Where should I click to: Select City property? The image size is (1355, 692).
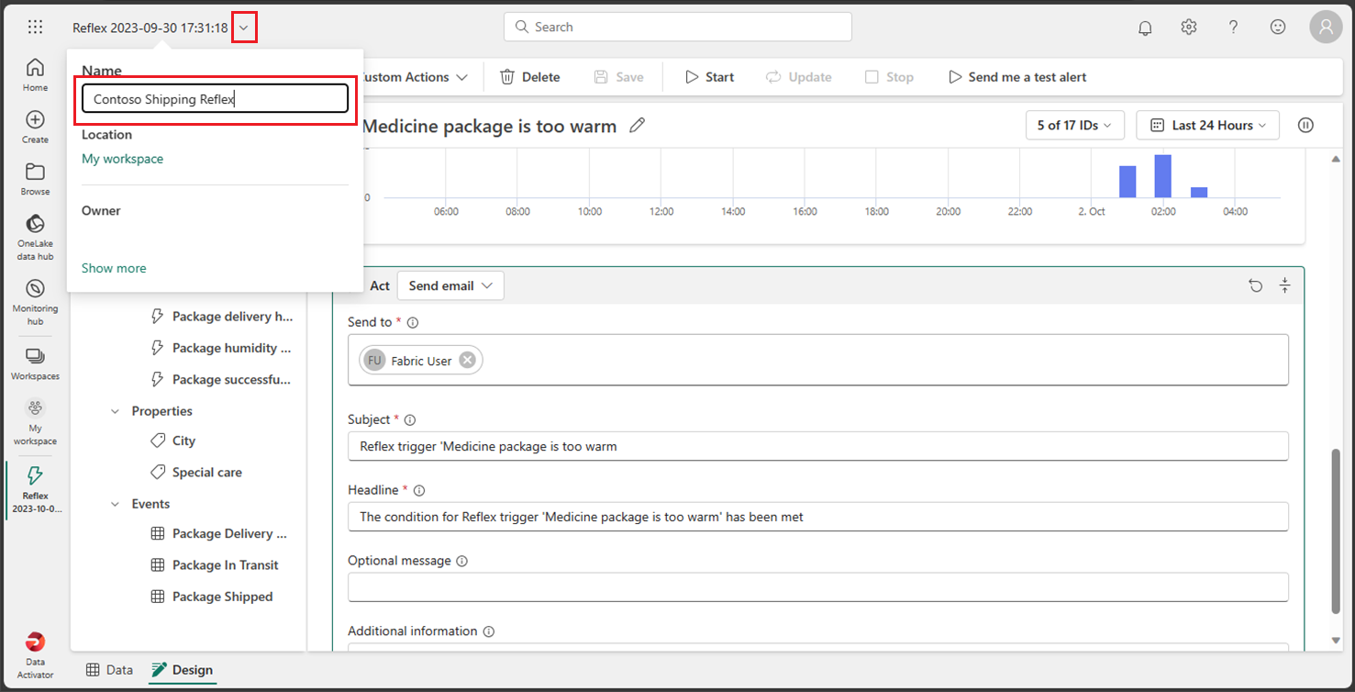(173, 441)
